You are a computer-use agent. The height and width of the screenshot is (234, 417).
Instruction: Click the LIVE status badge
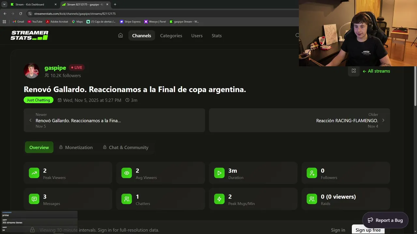point(77,68)
